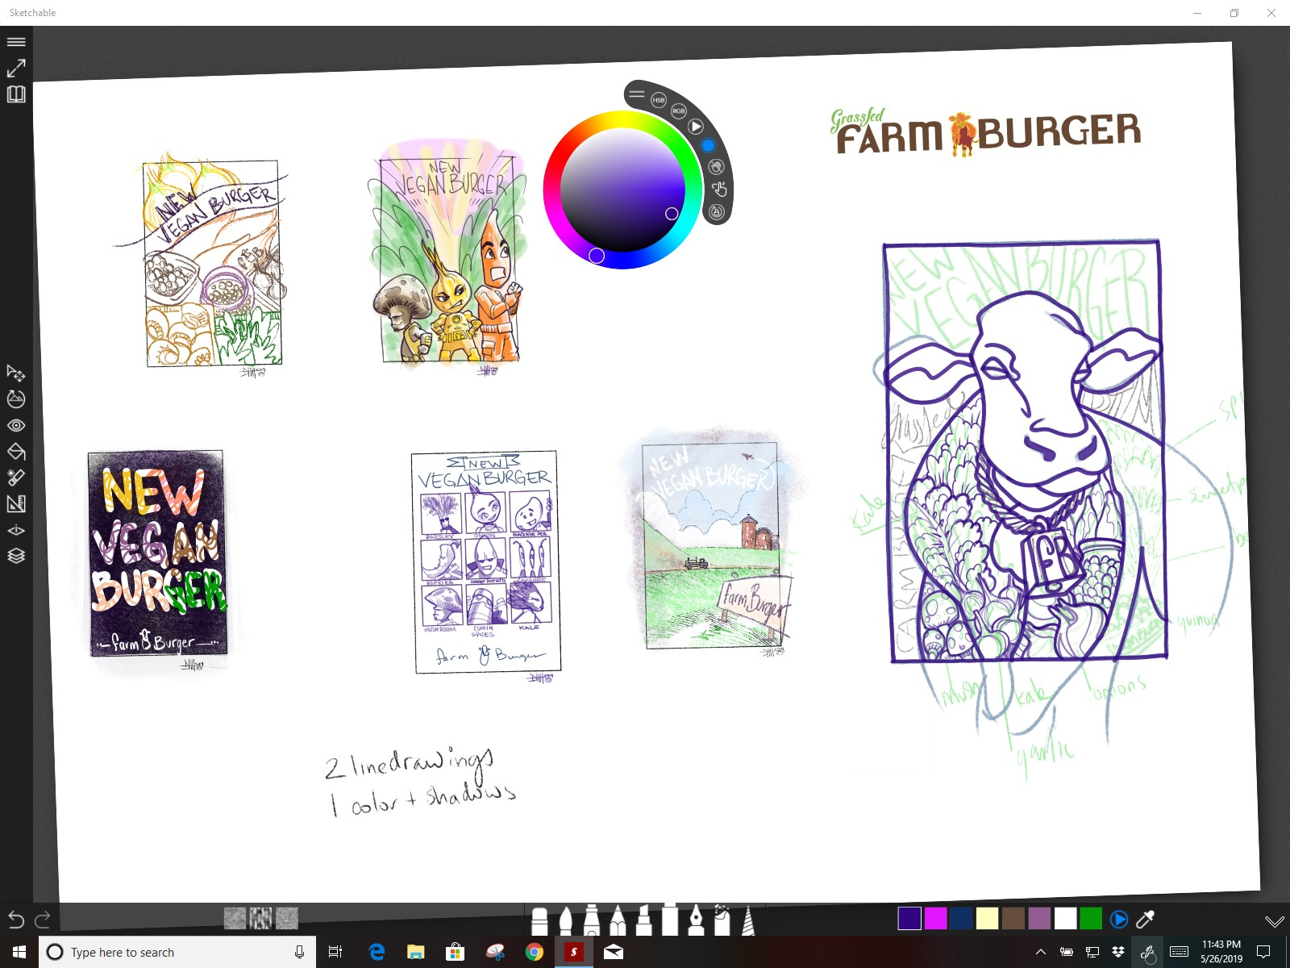This screenshot has height=968, width=1290.
Task: Open File Explorer from taskbar
Action: [x=415, y=952]
